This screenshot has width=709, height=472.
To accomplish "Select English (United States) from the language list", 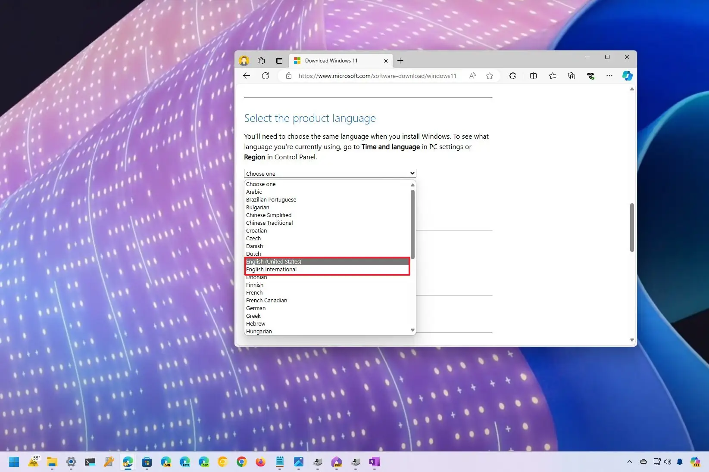I will (x=273, y=261).
